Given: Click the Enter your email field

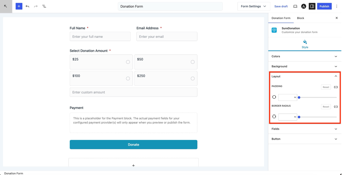Looking at the screenshot, I should tap(167, 36).
